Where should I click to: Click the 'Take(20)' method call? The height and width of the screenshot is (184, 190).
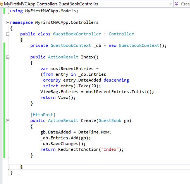(88, 86)
